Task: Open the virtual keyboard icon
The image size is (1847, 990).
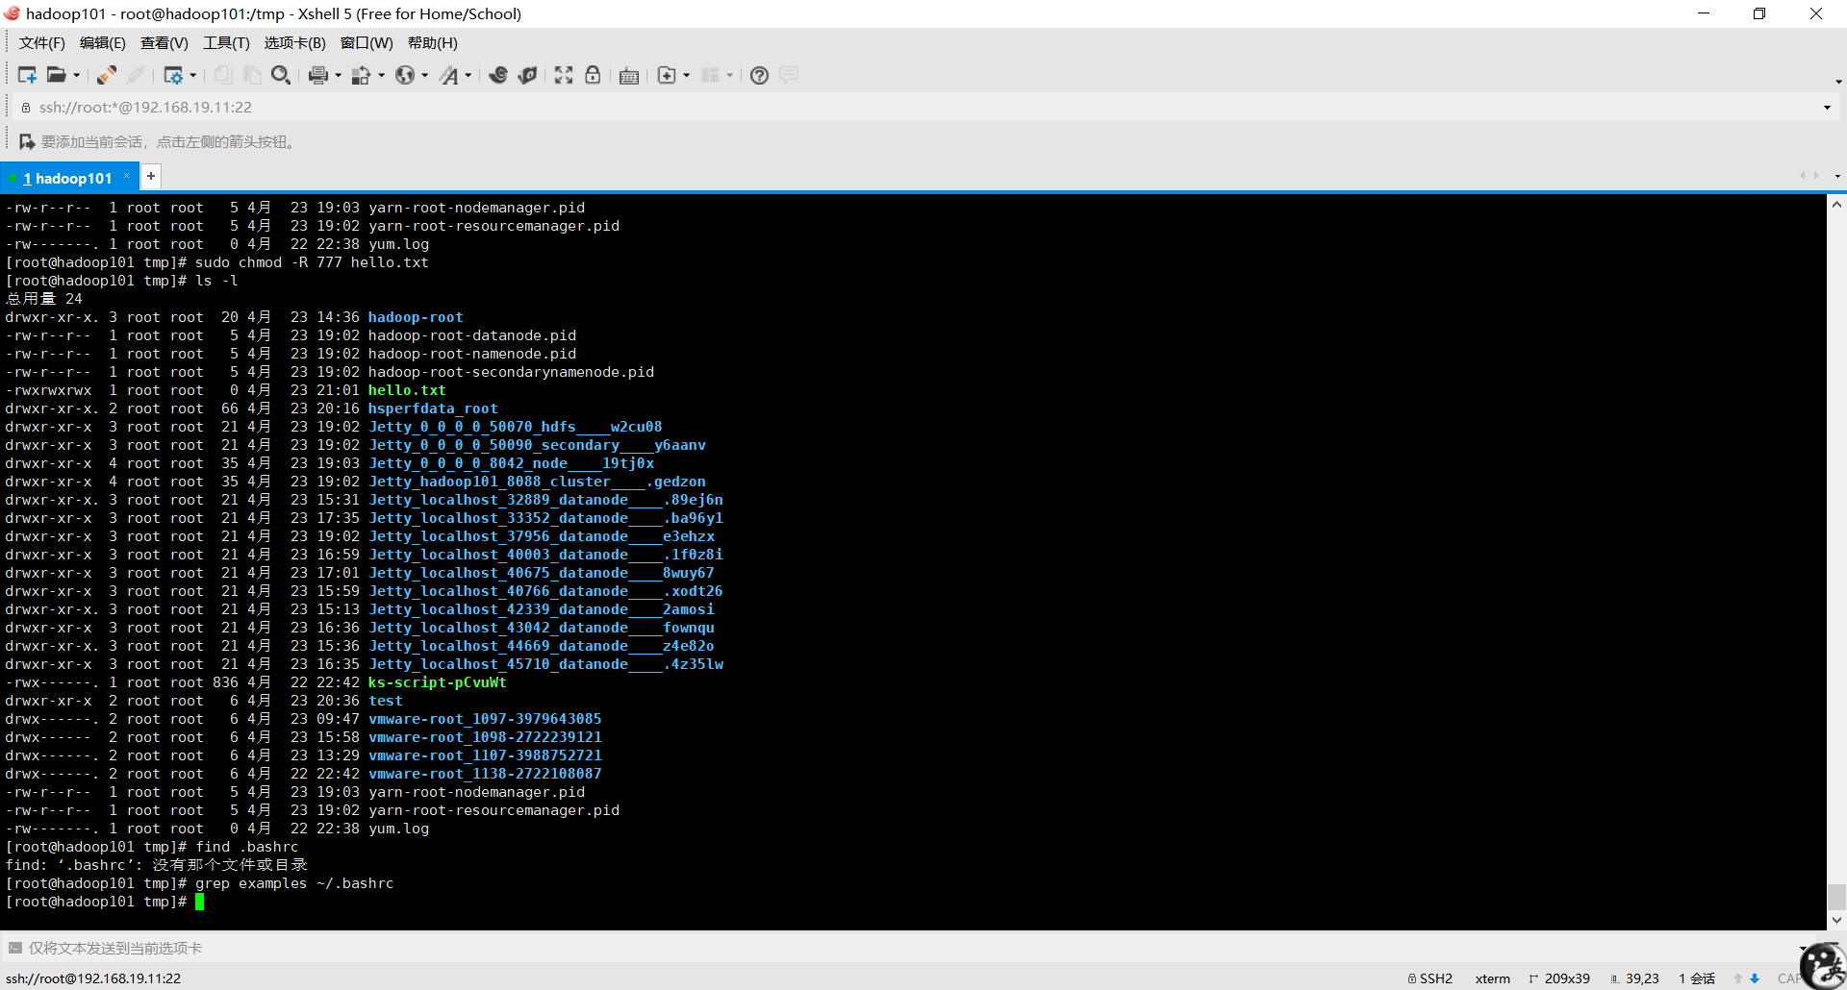Action: pyautogui.click(x=629, y=75)
